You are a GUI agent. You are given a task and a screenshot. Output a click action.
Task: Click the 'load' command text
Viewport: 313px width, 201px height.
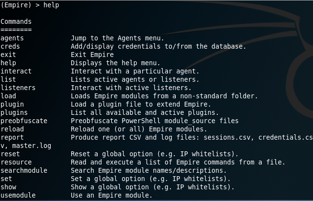point(8,96)
